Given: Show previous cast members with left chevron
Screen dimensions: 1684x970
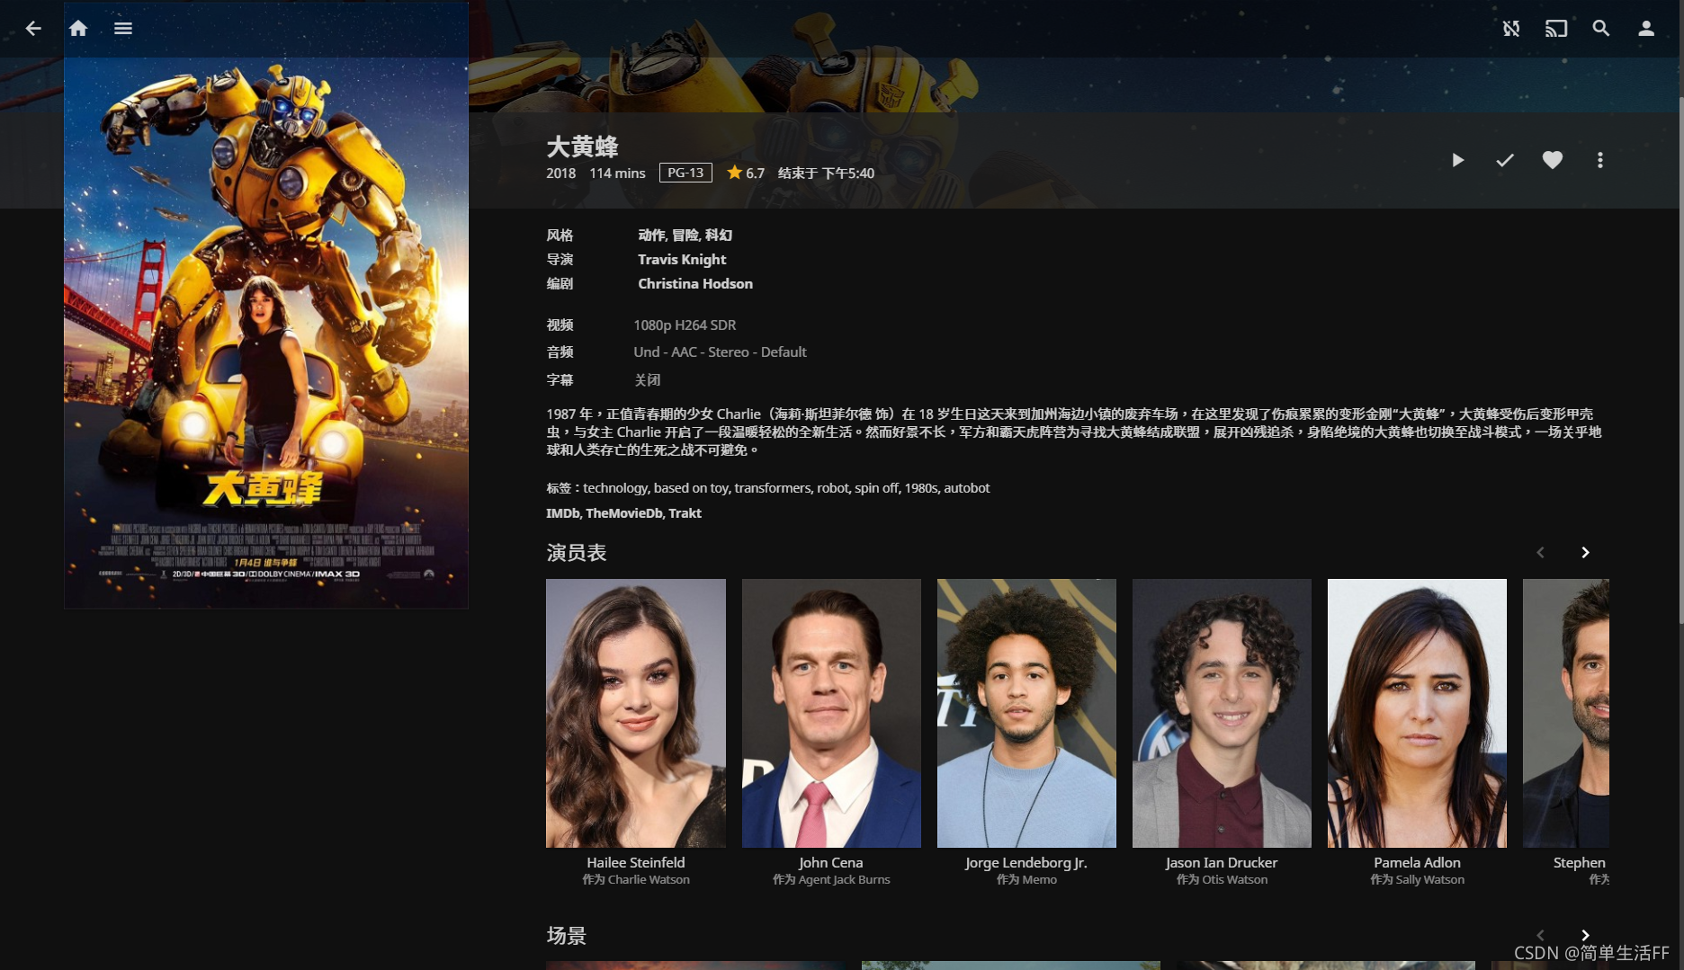Looking at the screenshot, I should tap(1540, 552).
